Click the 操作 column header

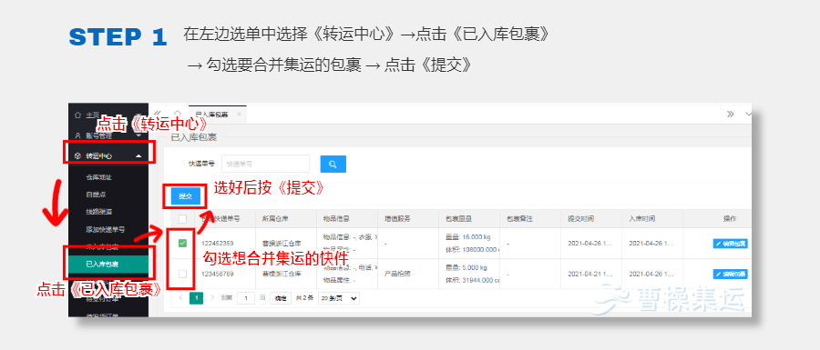730,219
